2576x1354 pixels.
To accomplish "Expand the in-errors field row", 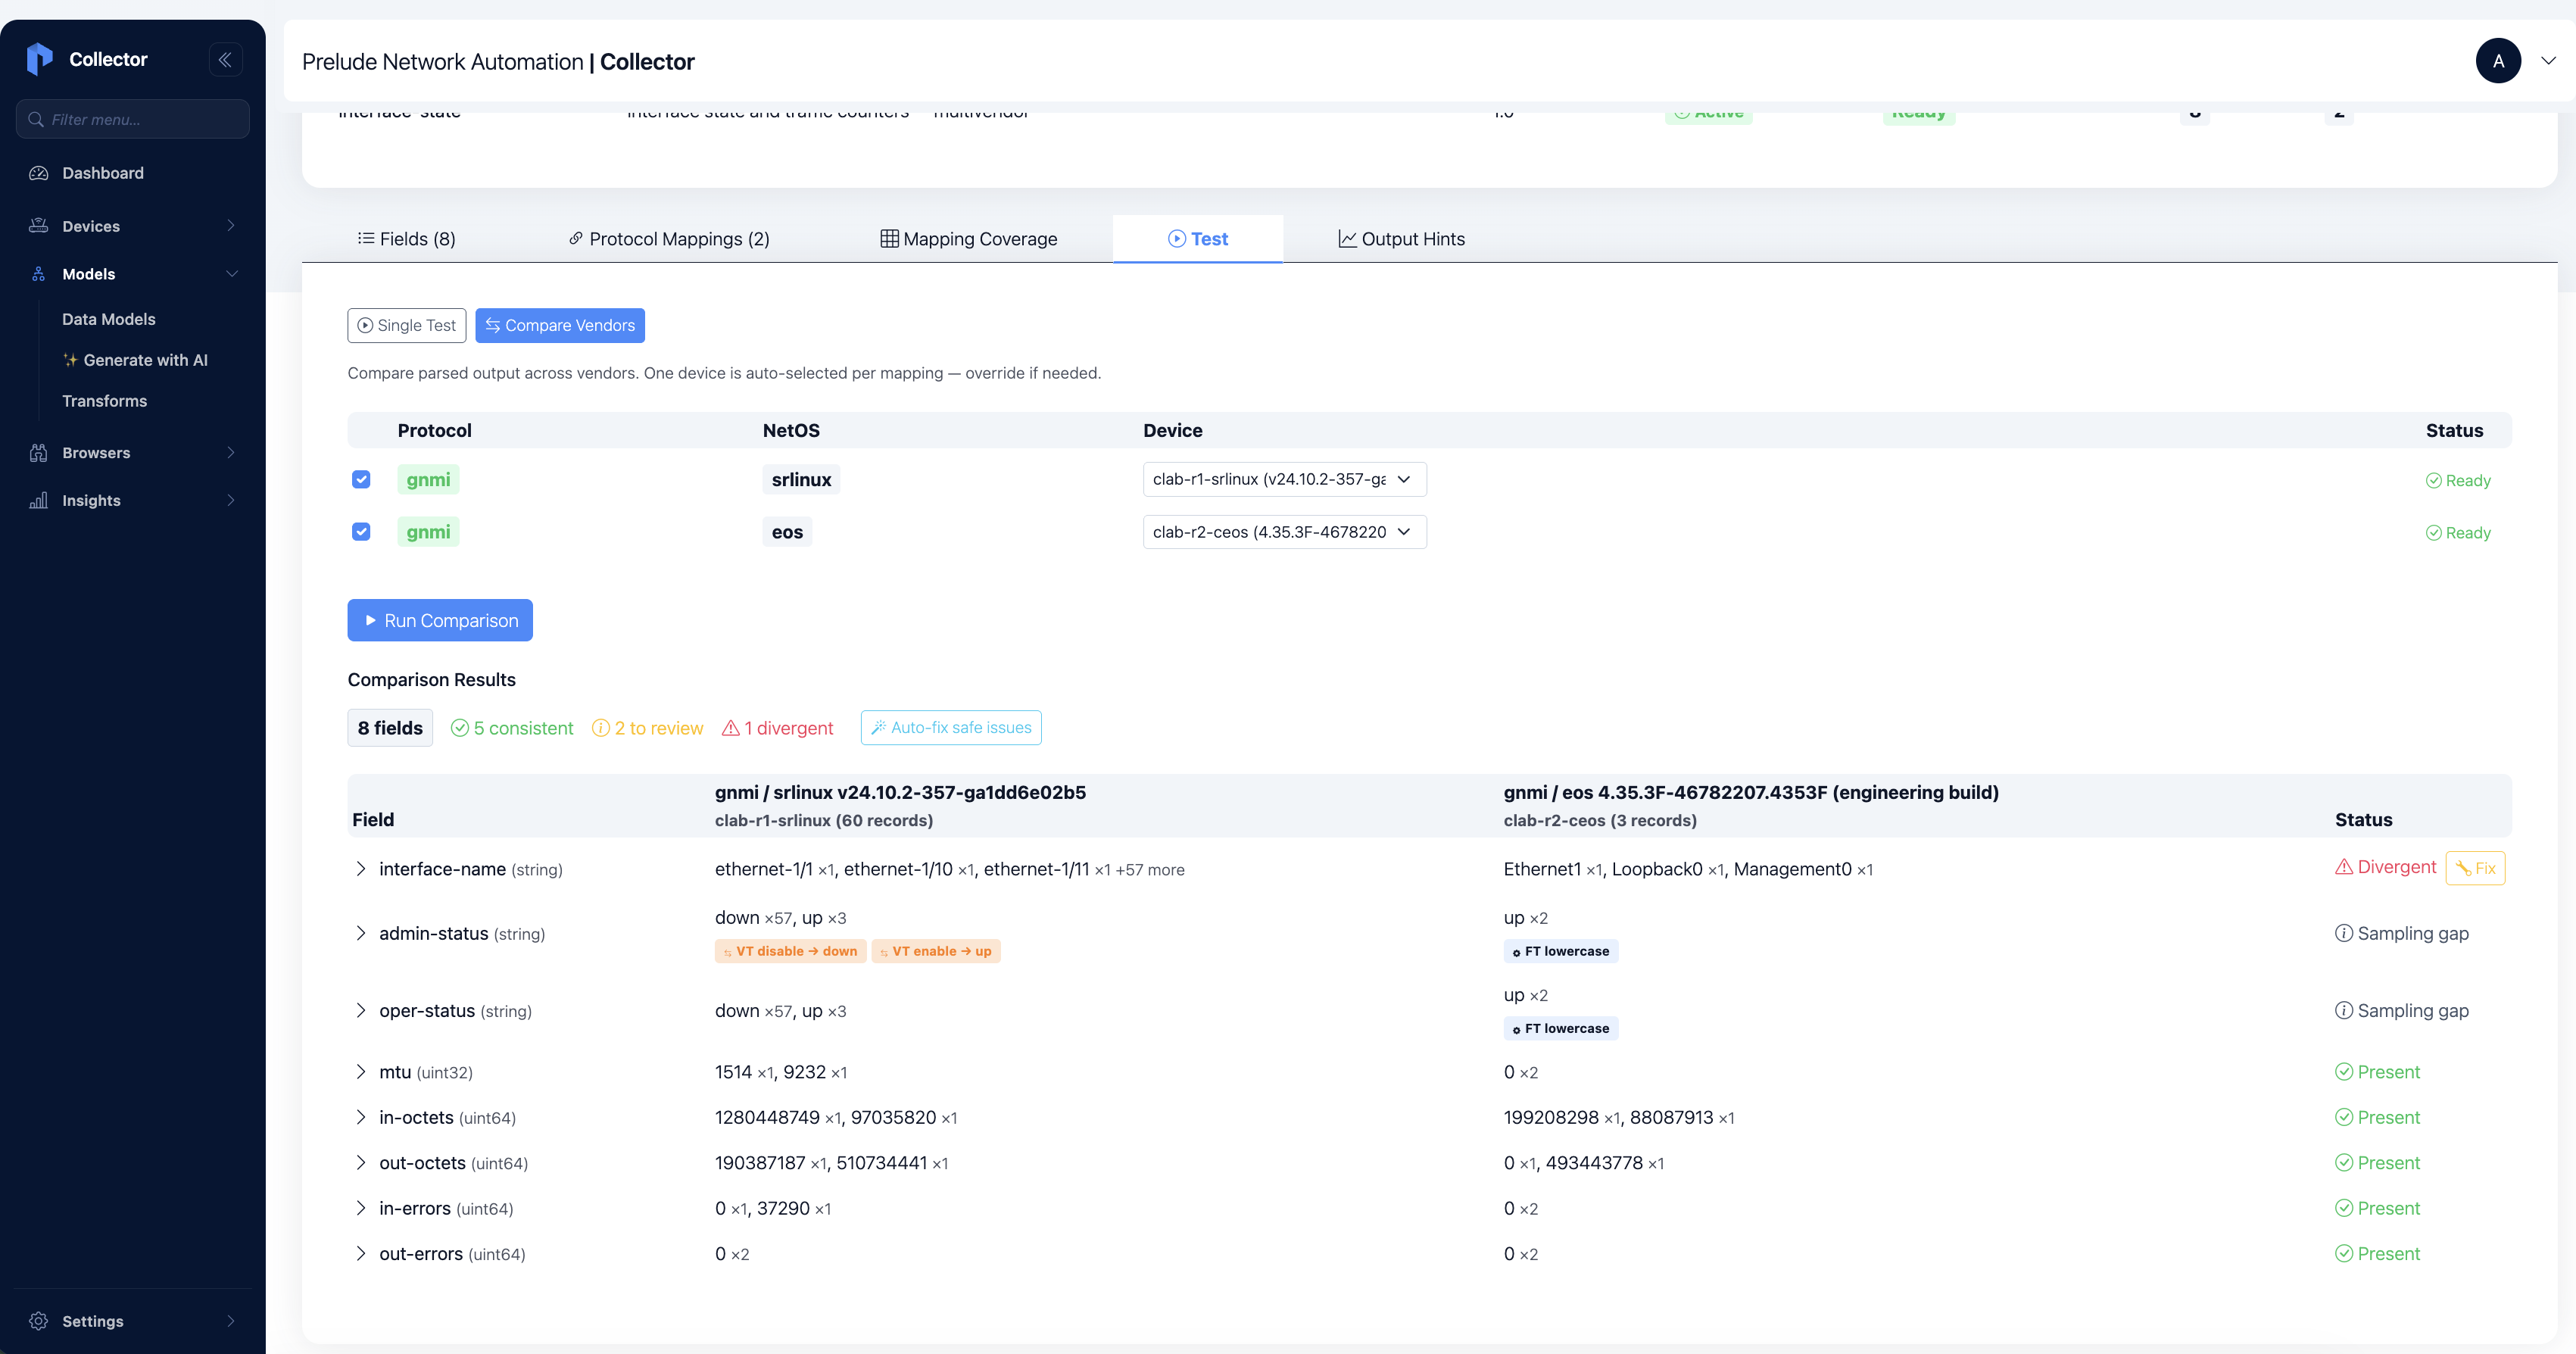I will pyautogui.click(x=361, y=1208).
